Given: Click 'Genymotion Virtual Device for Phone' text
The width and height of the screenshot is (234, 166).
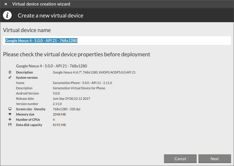Looking at the screenshot, I should 79,88.
